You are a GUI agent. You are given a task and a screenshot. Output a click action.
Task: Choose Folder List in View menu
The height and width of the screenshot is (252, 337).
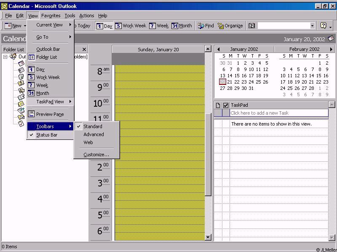[46, 57]
